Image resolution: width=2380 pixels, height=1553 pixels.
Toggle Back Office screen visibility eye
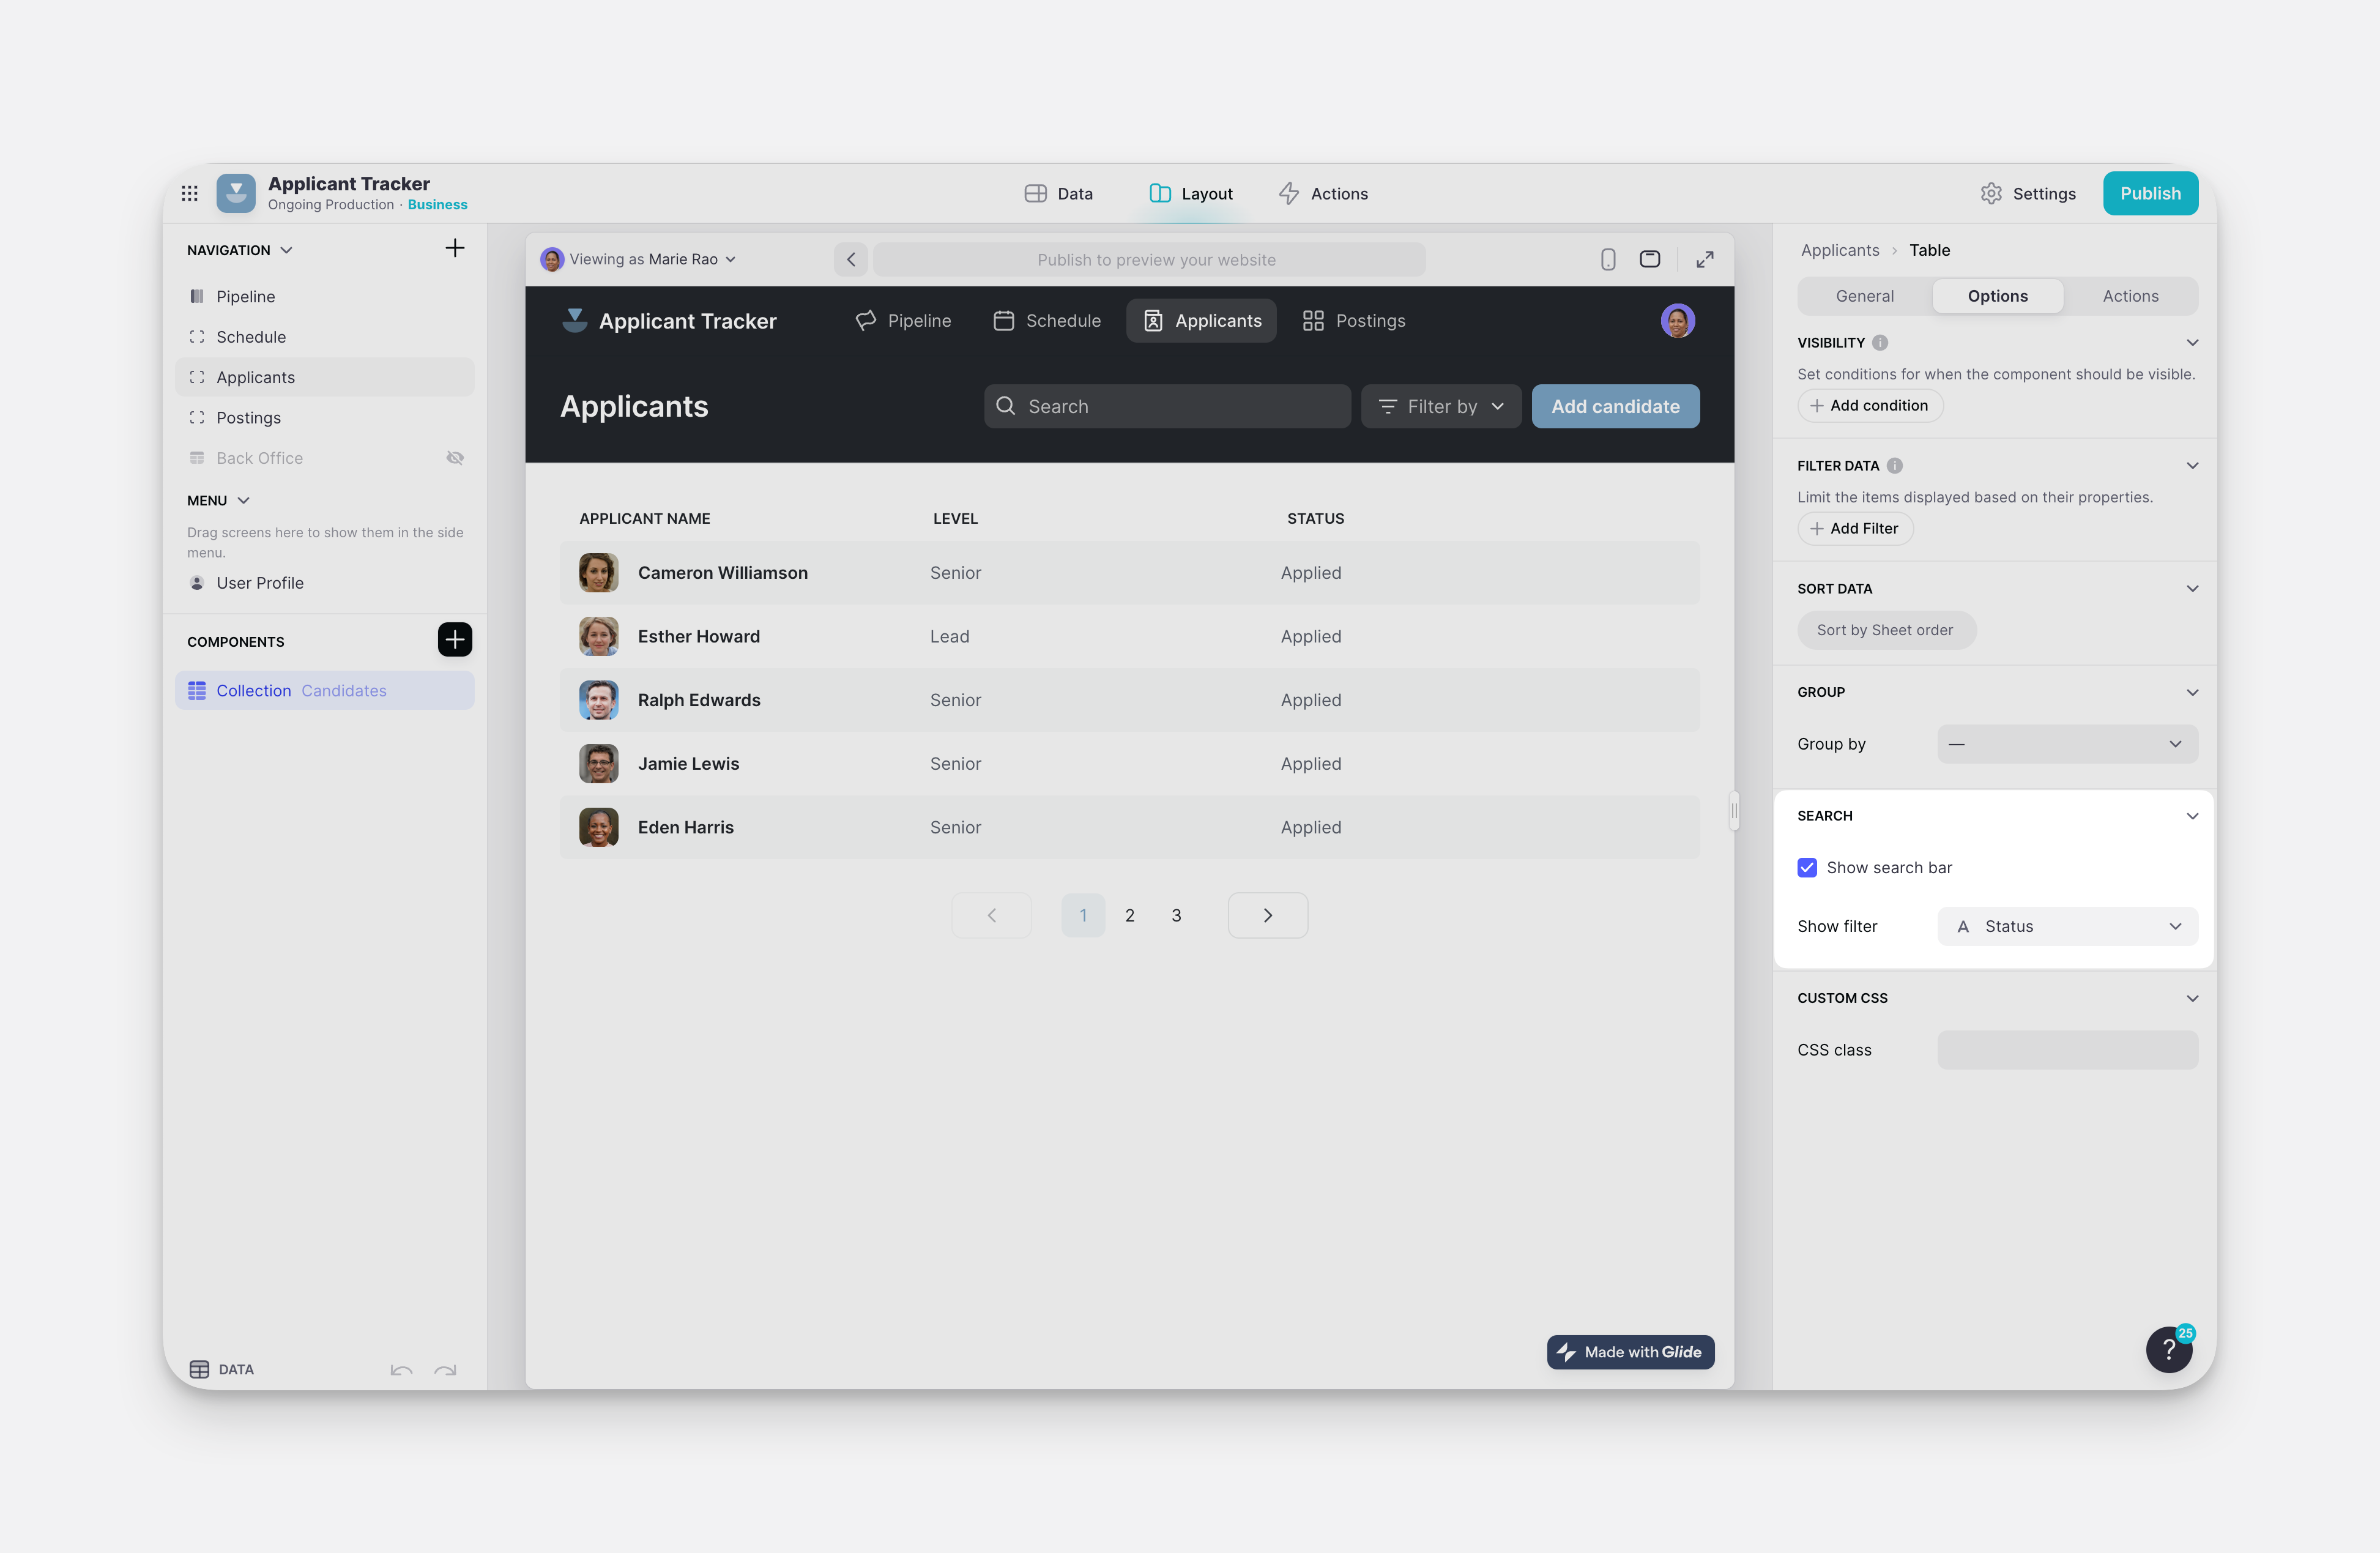coord(455,457)
